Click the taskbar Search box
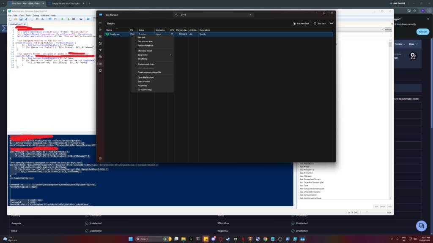The image size is (433, 243). coord(153,239)
